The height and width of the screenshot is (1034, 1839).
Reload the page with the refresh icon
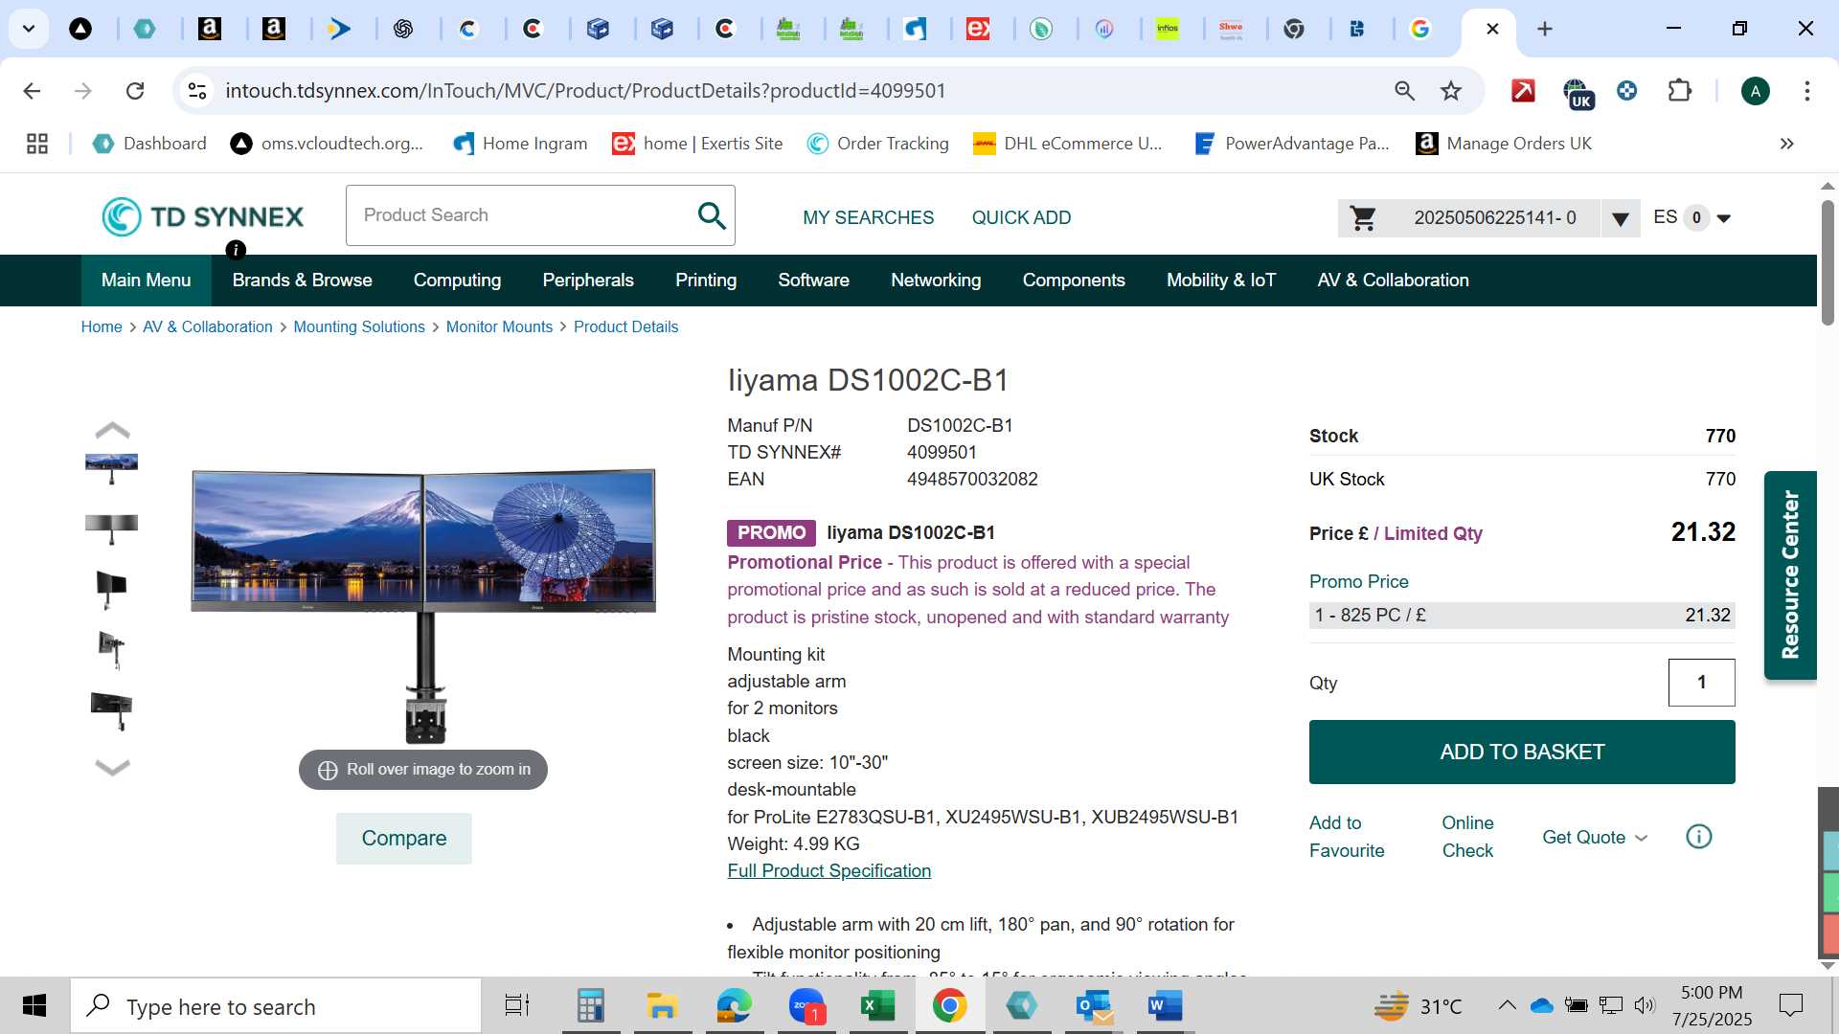click(x=135, y=91)
